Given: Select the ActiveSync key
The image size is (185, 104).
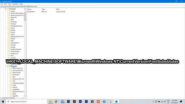Looking at the screenshot, I should point(16,75).
